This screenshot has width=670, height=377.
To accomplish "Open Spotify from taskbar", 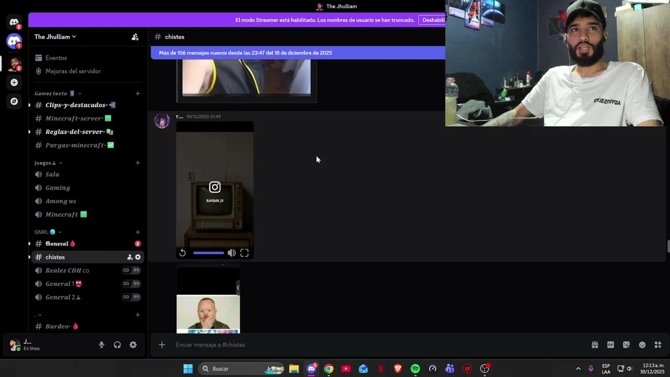I will point(415,369).
